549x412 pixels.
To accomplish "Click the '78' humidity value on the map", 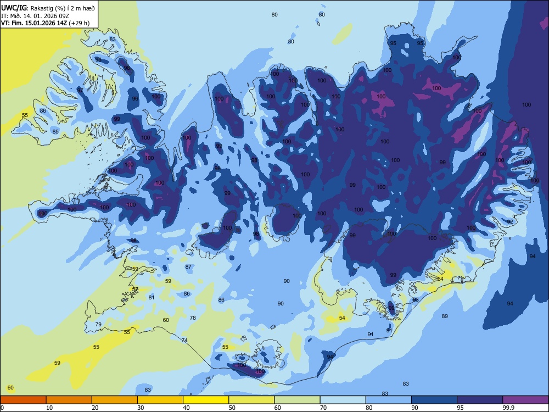I will coord(193,318).
